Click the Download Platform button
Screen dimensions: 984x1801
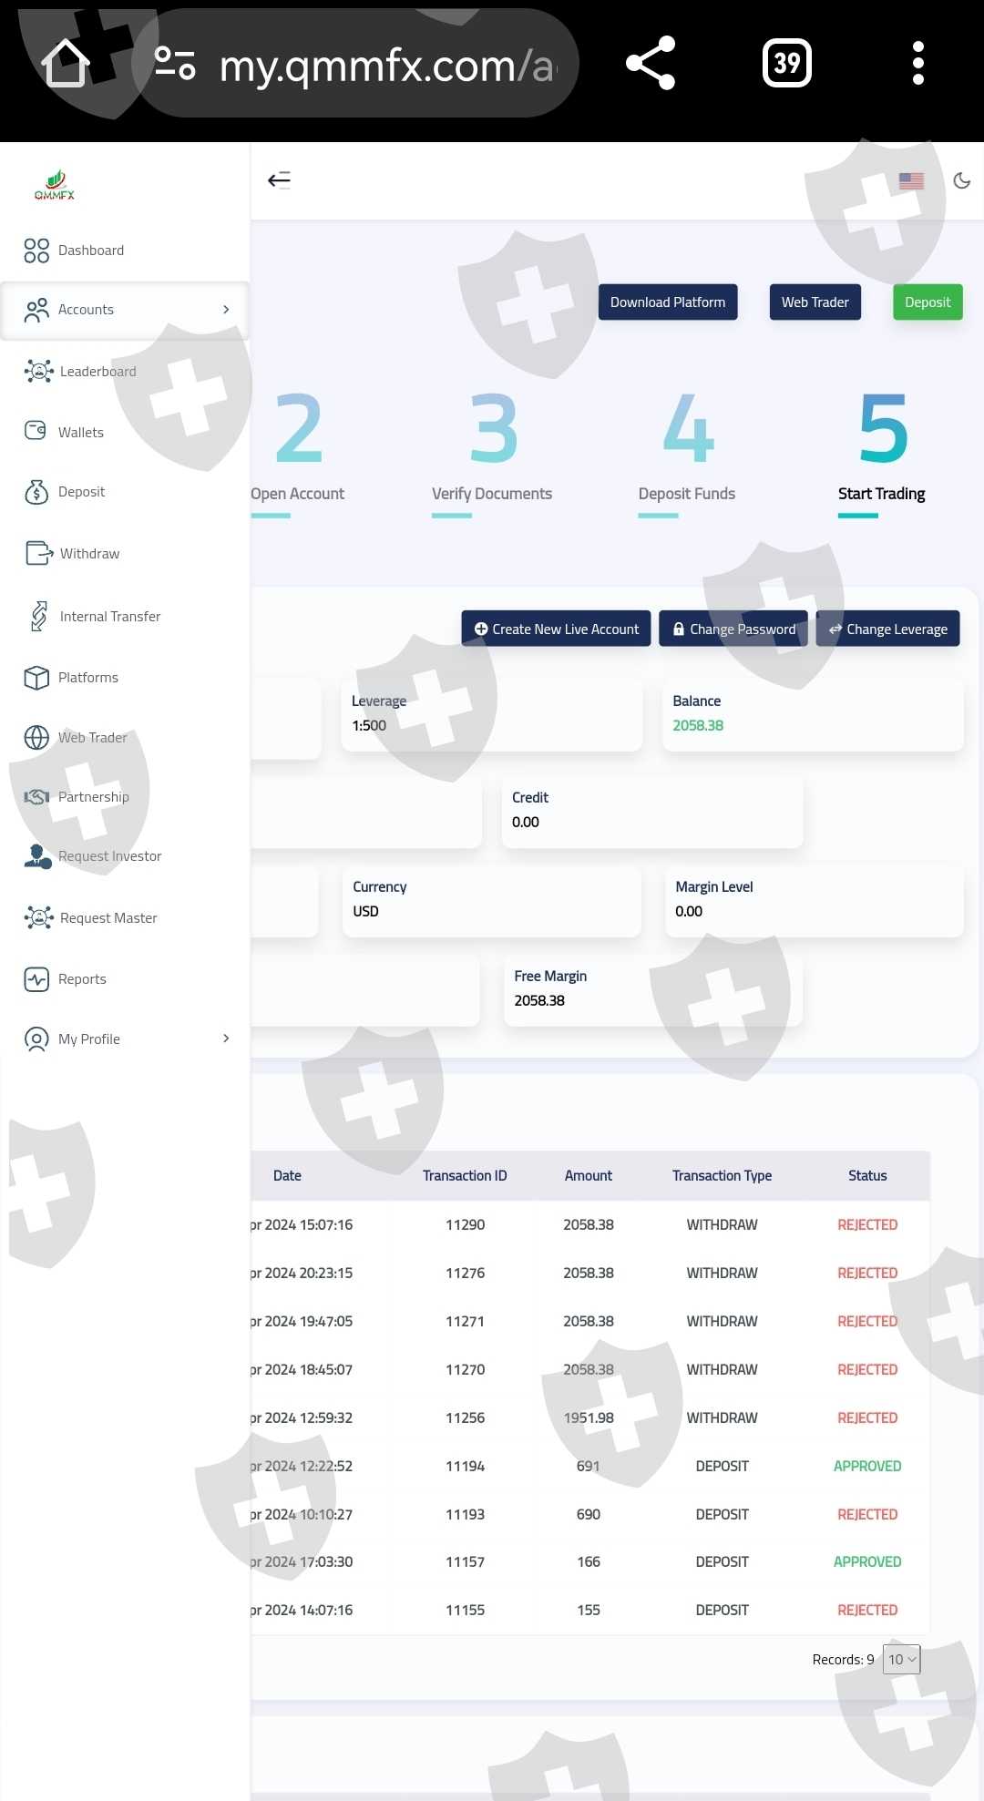click(x=668, y=302)
